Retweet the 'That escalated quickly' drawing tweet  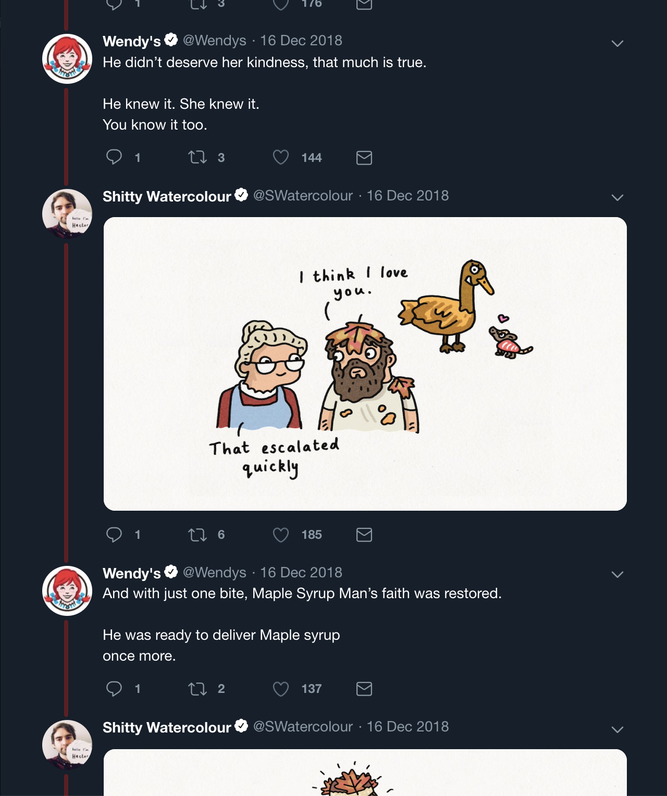[197, 535]
